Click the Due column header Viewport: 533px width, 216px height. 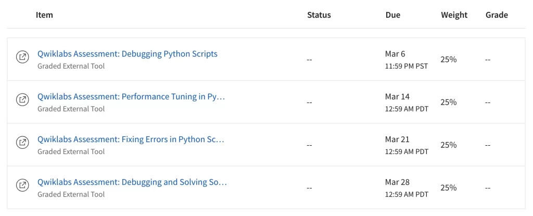click(392, 15)
